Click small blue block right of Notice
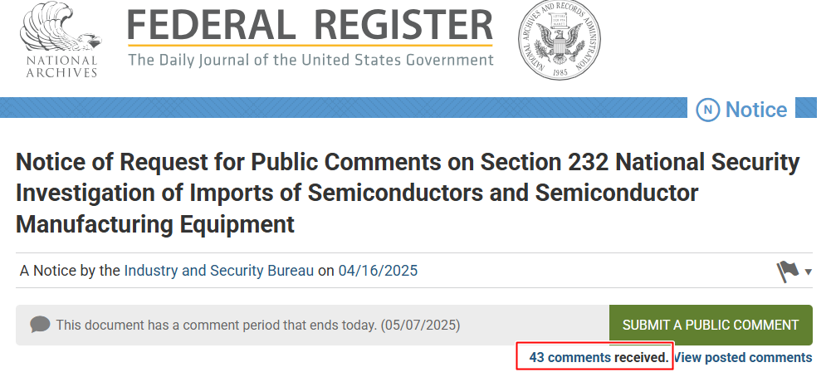831x387 pixels. click(x=806, y=108)
